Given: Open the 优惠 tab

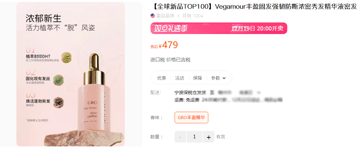Looking at the screenshot, I should tap(161, 78).
